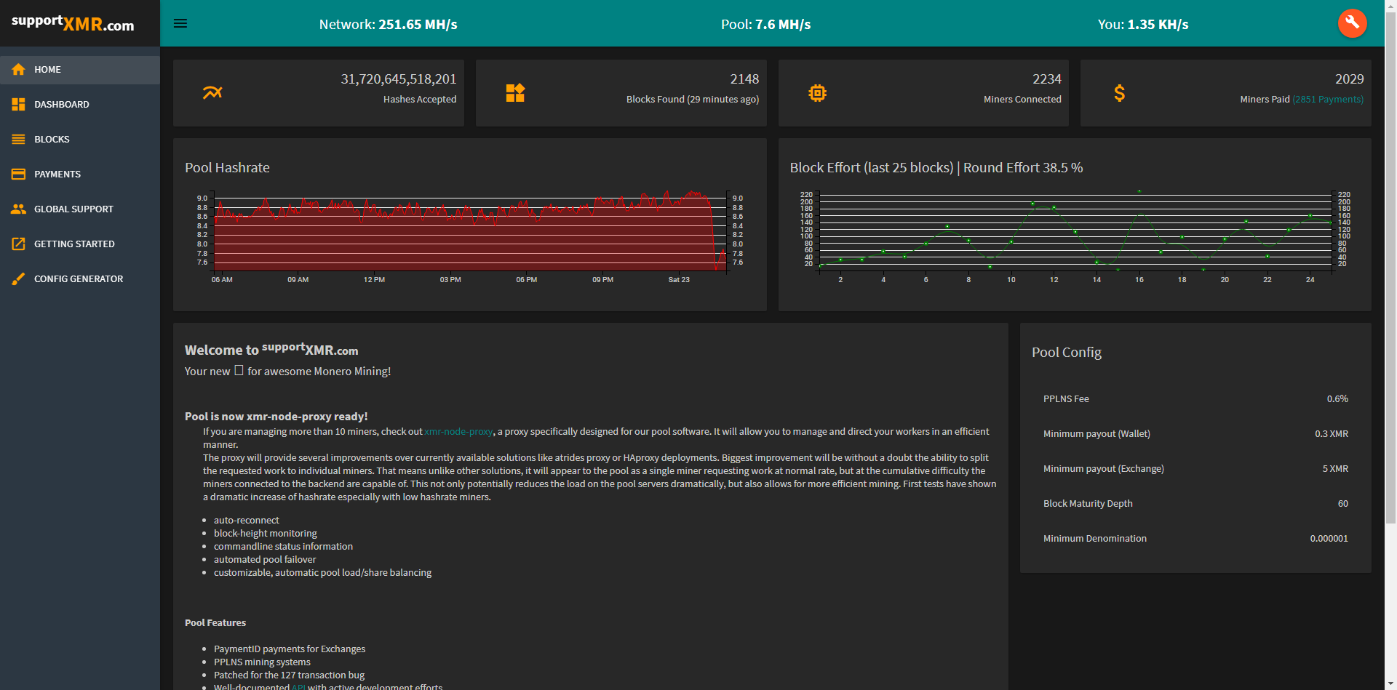
Task: Click the PaymentID payments for Exchanges bullet
Action: click(290, 649)
